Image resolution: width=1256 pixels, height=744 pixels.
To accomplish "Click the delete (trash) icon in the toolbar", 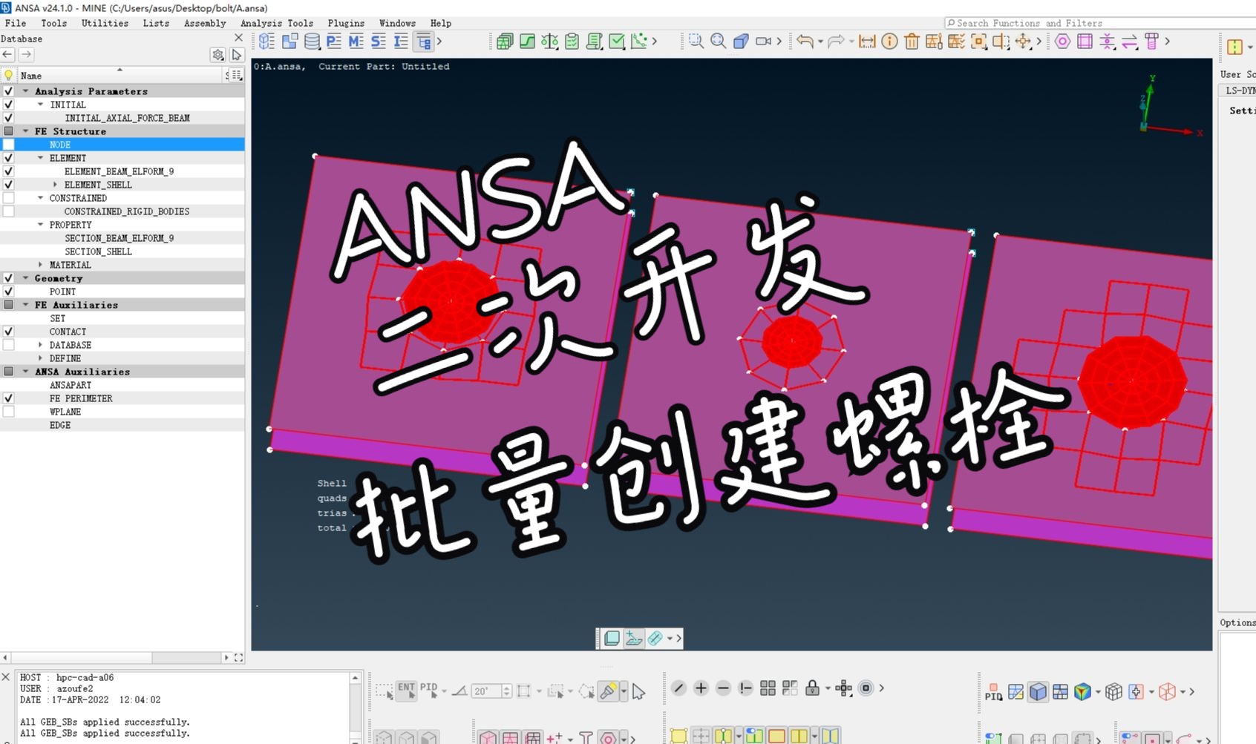I will pyautogui.click(x=912, y=42).
